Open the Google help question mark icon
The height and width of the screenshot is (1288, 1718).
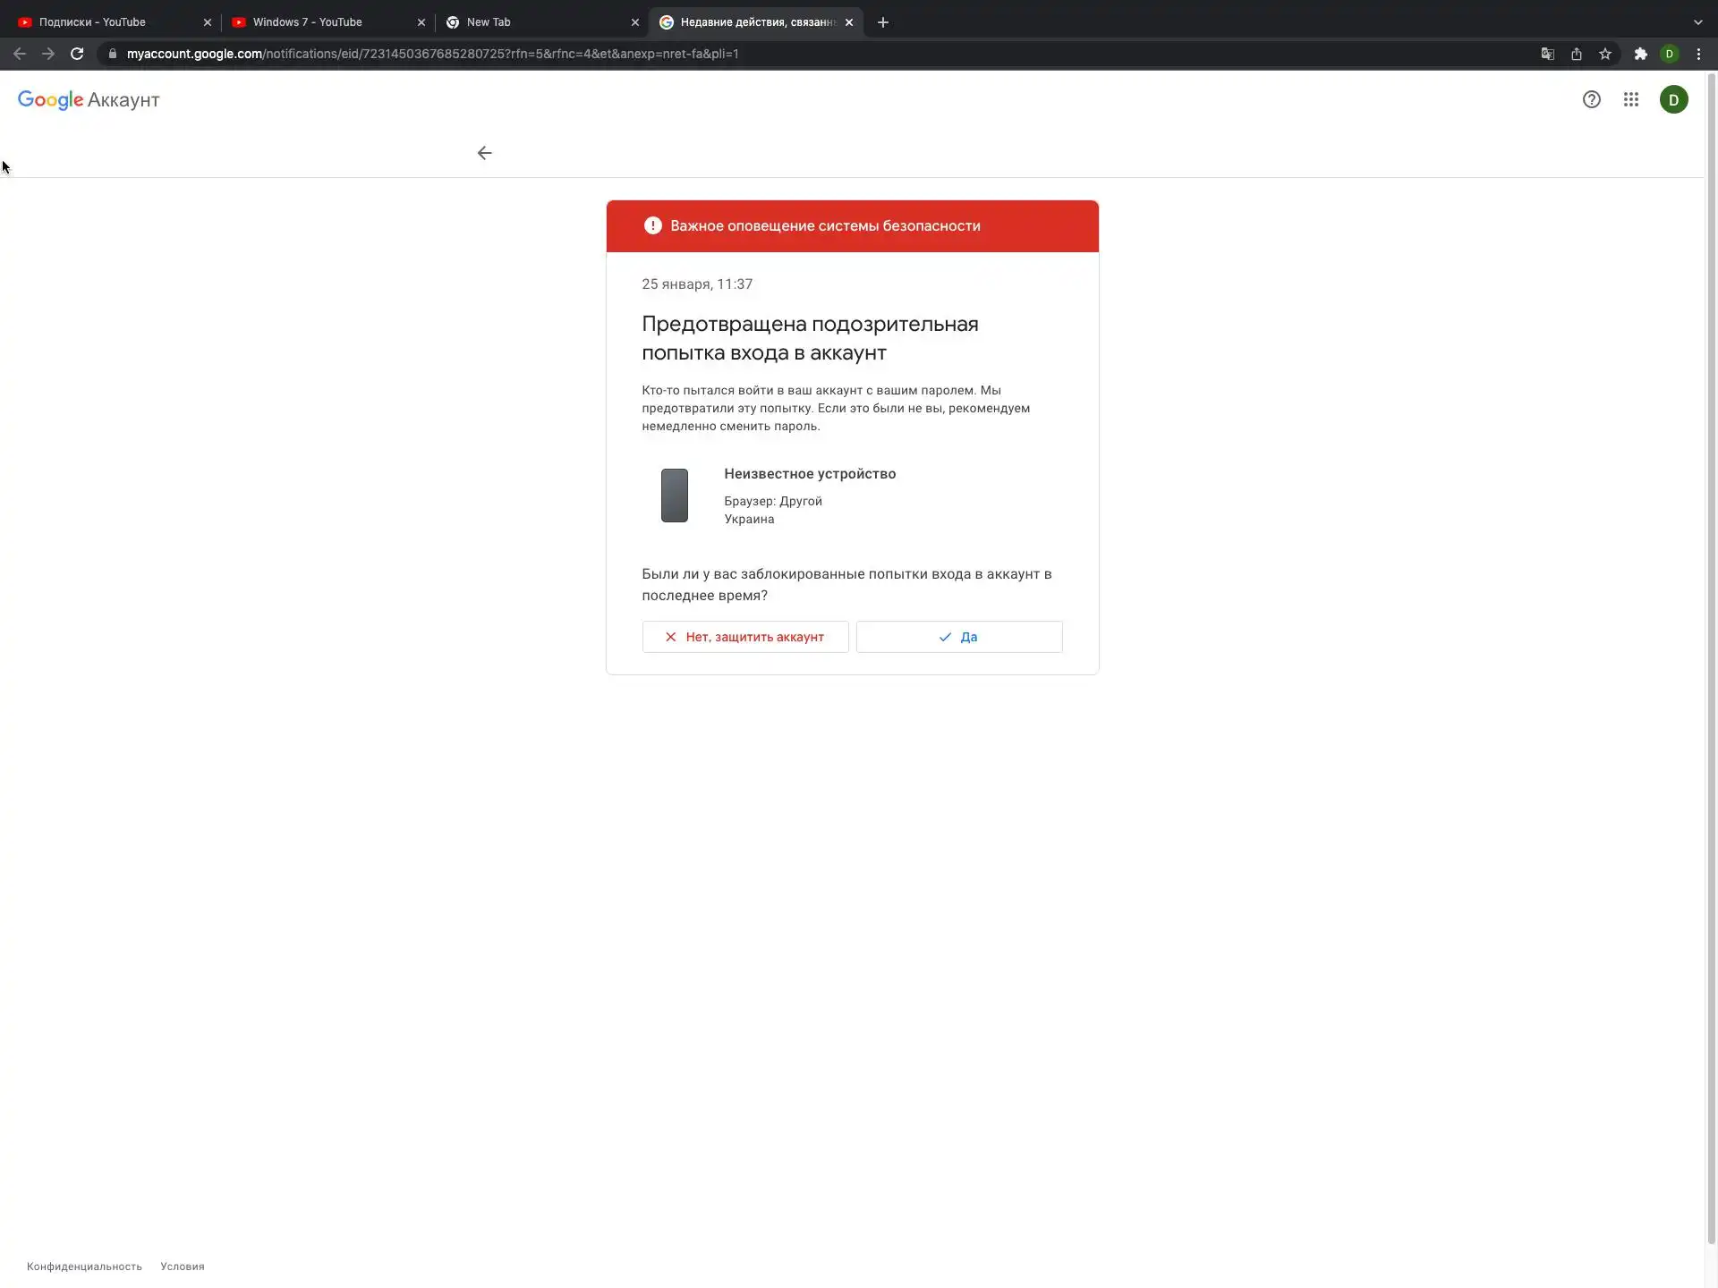pos(1591,99)
